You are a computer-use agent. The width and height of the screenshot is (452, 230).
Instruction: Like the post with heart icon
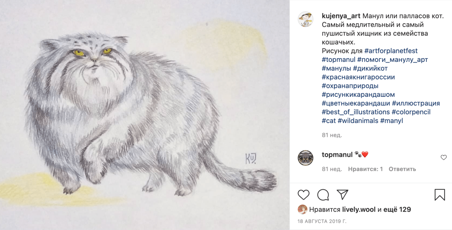point(304,194)
